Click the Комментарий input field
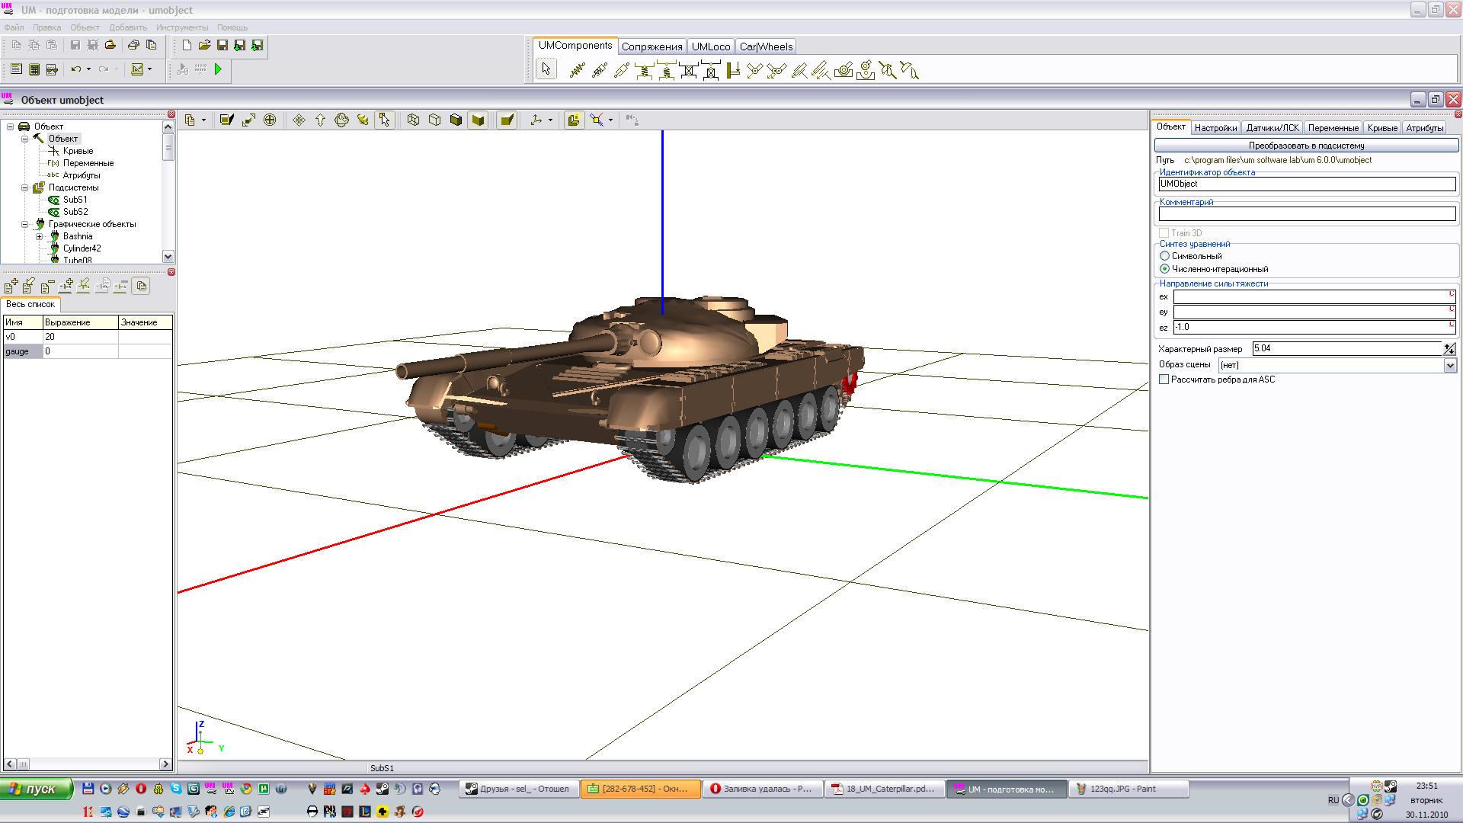Image resolution: width=1463 pixels, height=823 pixels. click(1306, 214)
